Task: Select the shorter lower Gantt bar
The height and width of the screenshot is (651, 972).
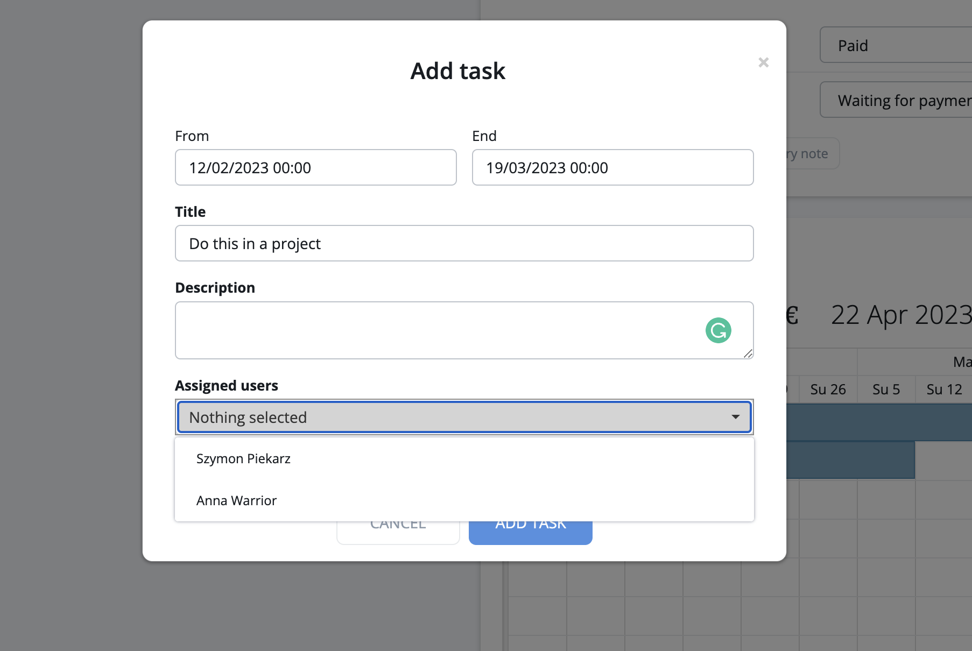Action: 850,461
